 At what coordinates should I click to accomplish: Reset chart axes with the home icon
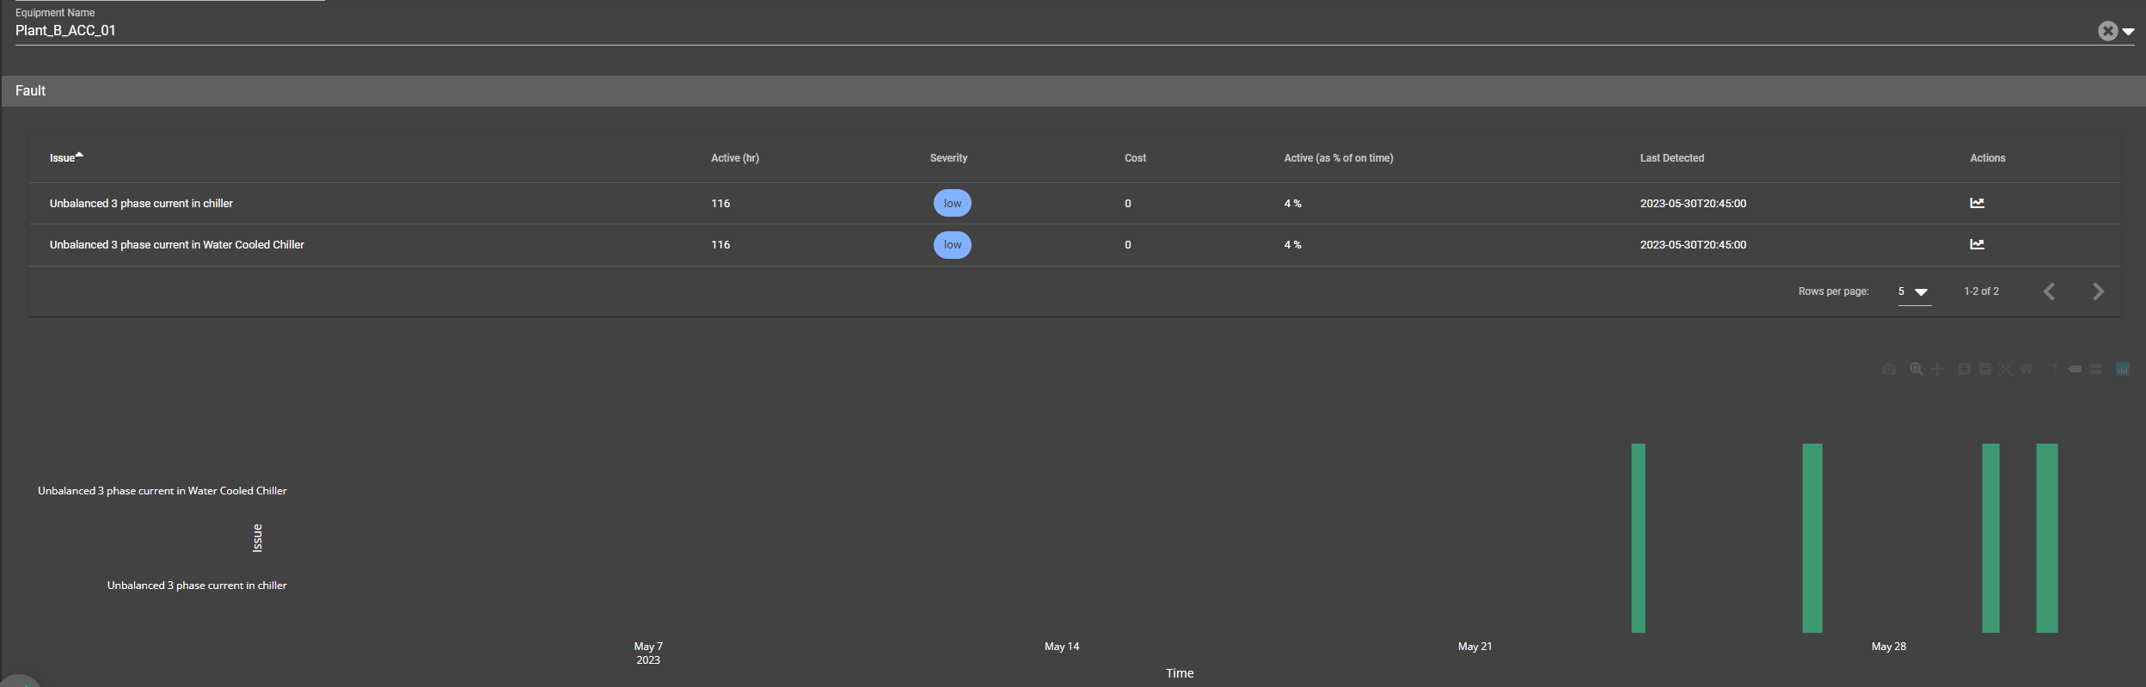(2026, 369)
